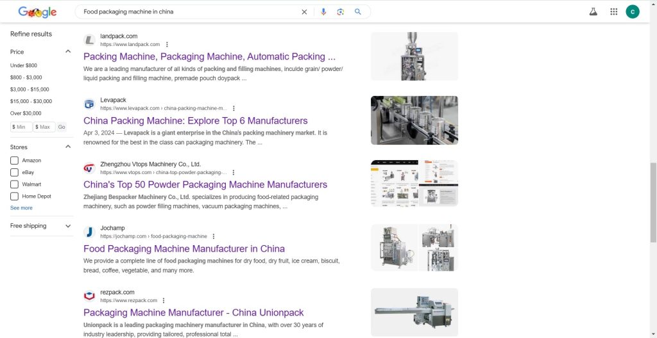The height and width of the screenshot is (338, 657).
Task: Open more options for Levapack result
Action: (x=234, y=108)
